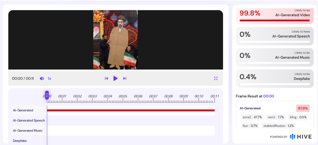
Task: Open the 0% AI-Generated Speech result card
Action: point(275,35)
